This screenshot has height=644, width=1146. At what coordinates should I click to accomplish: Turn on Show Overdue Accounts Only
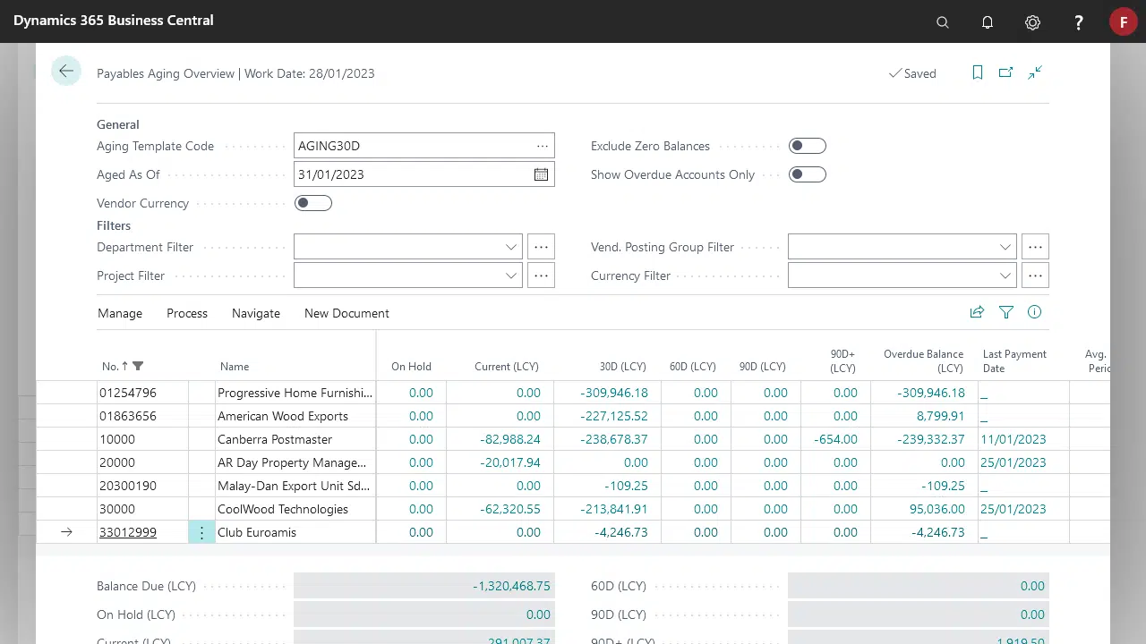coord(807,174)
